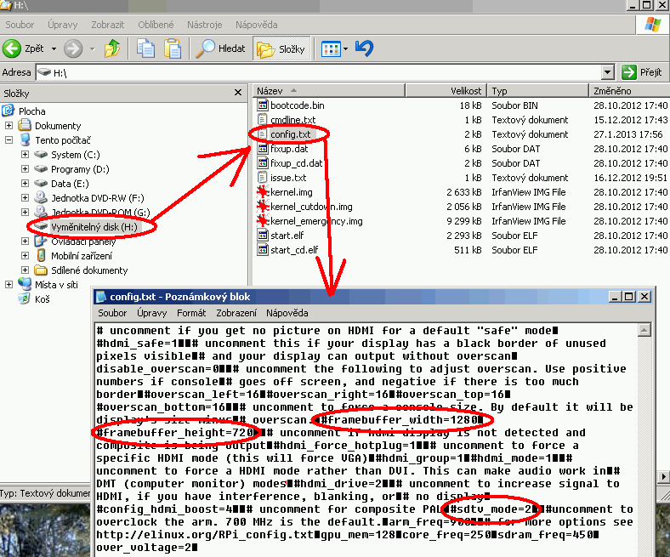
Task: Click the copy files toolbar icon
Action: [x=146, y=48]
